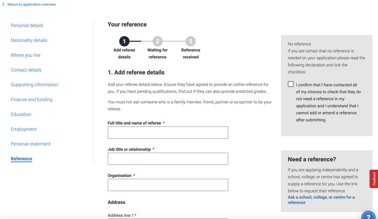Open Supporting information section
Screen dimensions: 378x219
coord(34,85)
